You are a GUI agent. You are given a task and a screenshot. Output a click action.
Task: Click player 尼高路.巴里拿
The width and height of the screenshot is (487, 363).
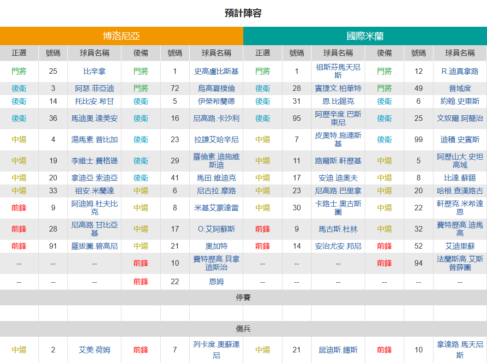[338, 191]
